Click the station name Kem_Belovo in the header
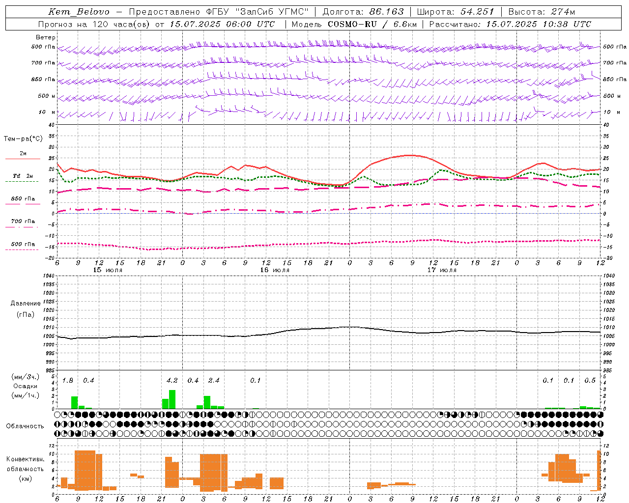629x503 pixels. coord(79,12)
